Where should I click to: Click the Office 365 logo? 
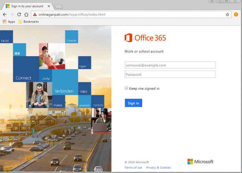coord(145,38)
